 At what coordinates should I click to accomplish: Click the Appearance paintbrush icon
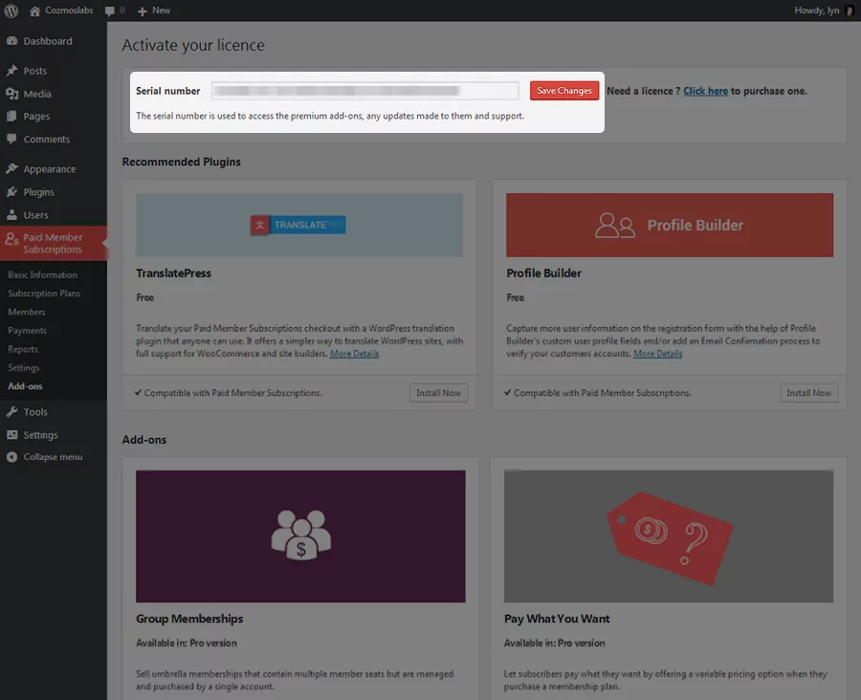11,169
